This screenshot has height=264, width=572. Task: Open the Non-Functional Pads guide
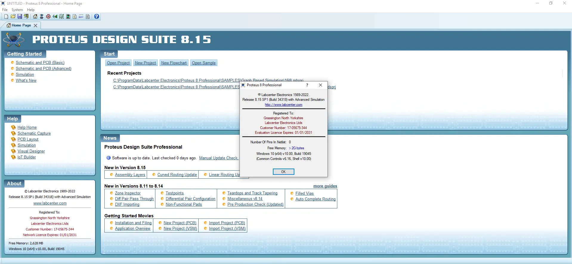pyautogui.click(x=184, y=204)
